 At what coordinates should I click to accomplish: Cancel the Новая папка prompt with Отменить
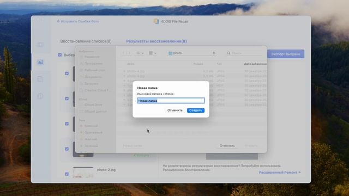[x=174, y=110]
